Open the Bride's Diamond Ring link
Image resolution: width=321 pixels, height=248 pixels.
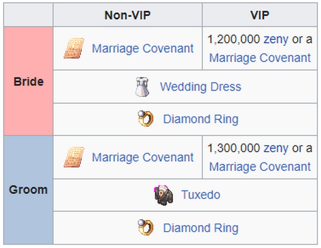[200, 119]
